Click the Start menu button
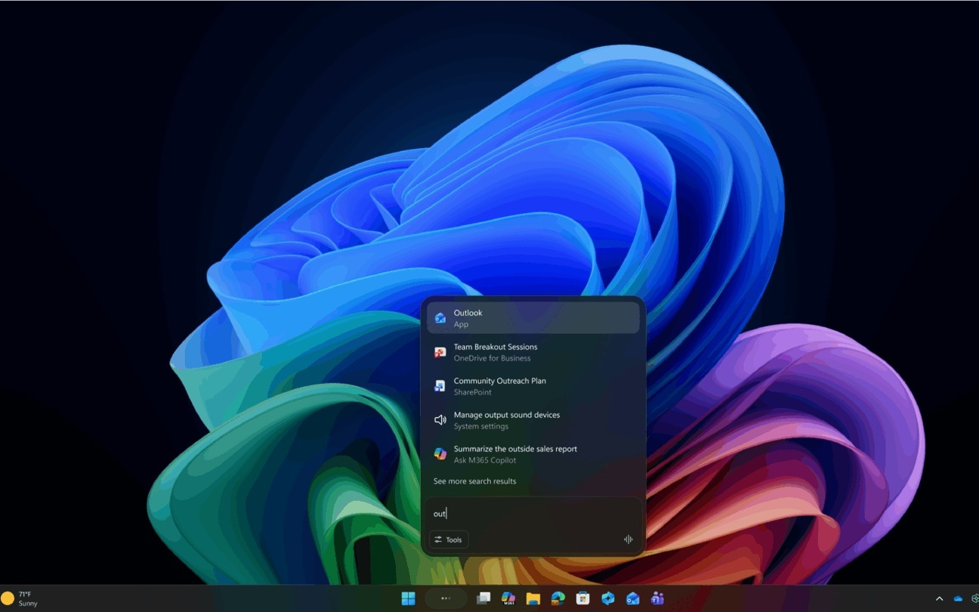The width and height of the screenshot is (979, 612). click(409, 598)
